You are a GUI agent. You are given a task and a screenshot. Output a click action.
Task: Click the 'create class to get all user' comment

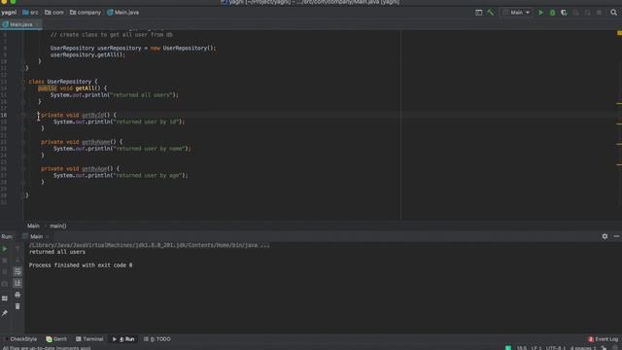[111, 35]
